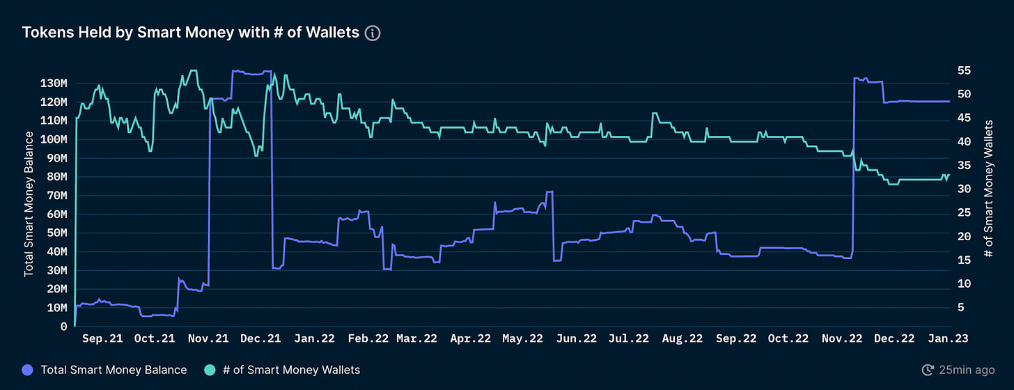Click the 130M value on the left axis
This screenshot has height=390, width=1014.
[54, 83]
